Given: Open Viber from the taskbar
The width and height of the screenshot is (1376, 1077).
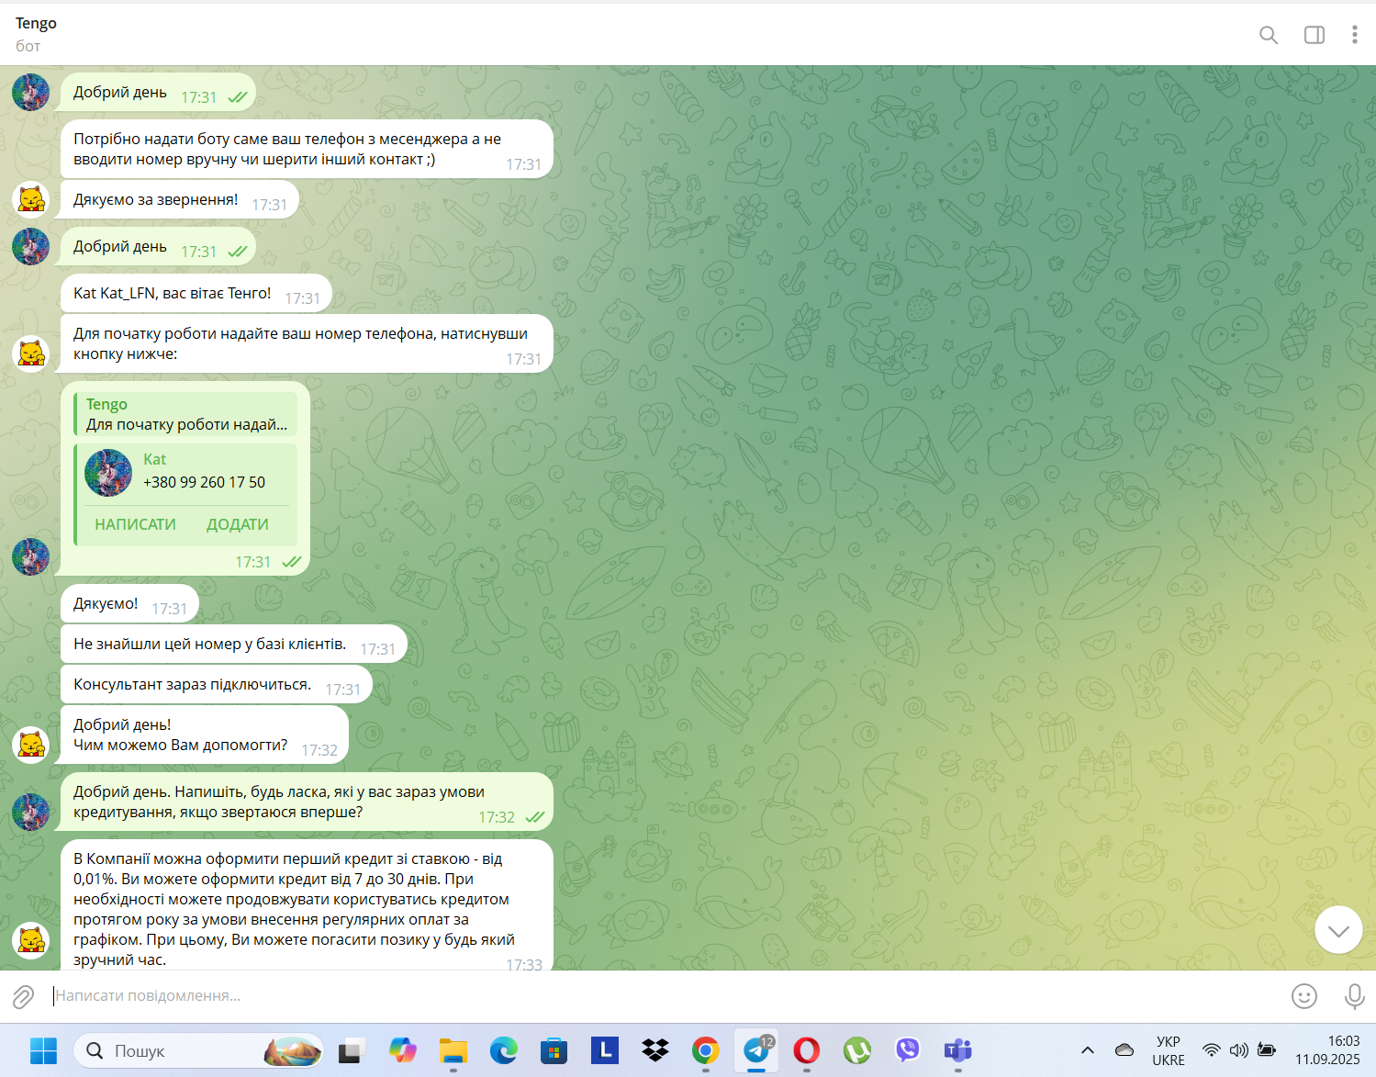Looking at the screenshot, I should pos(907,1050).
